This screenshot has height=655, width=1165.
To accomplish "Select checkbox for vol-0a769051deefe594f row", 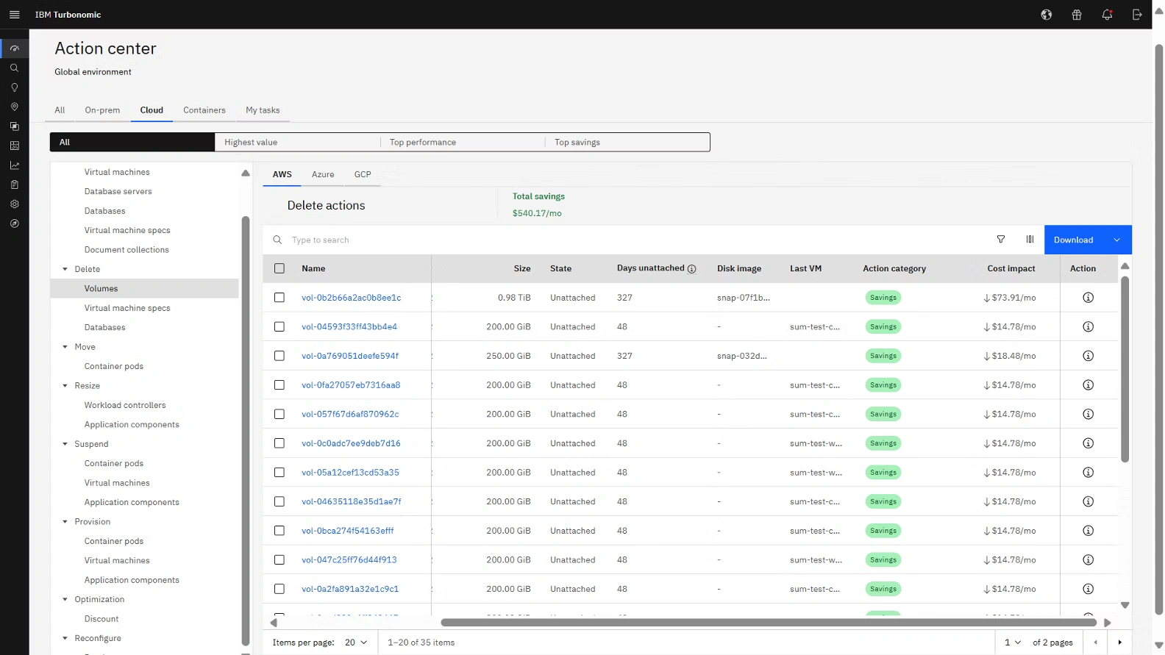I will click(x=279, y=356).
